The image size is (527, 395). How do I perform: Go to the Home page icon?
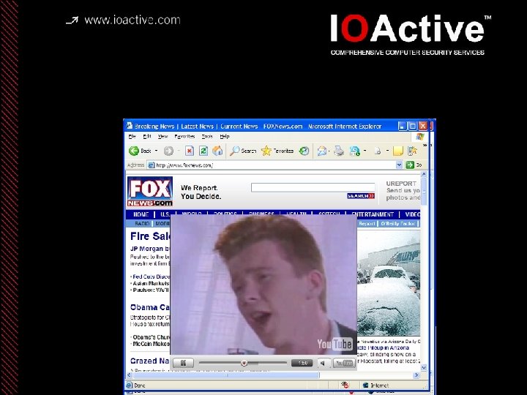pyautogui.click(x=217, y=151)
